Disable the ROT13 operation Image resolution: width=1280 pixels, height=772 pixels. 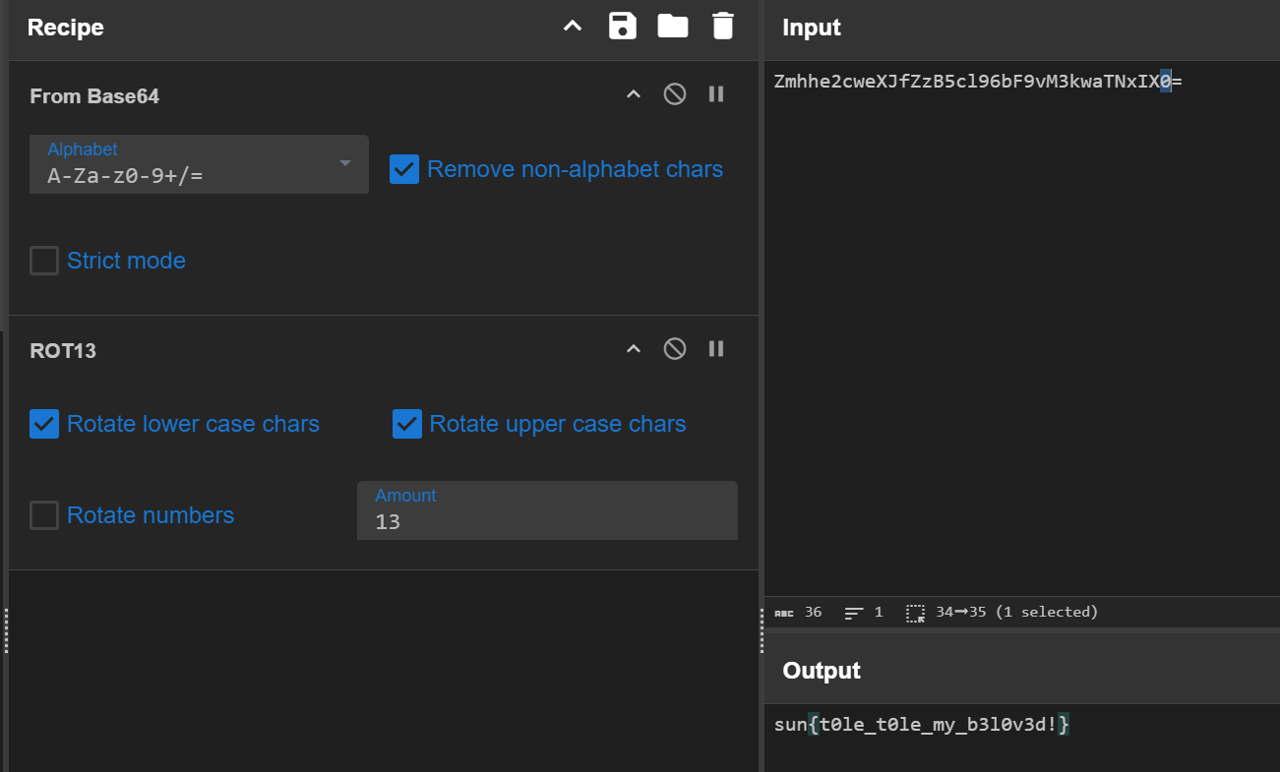point(675,349)
